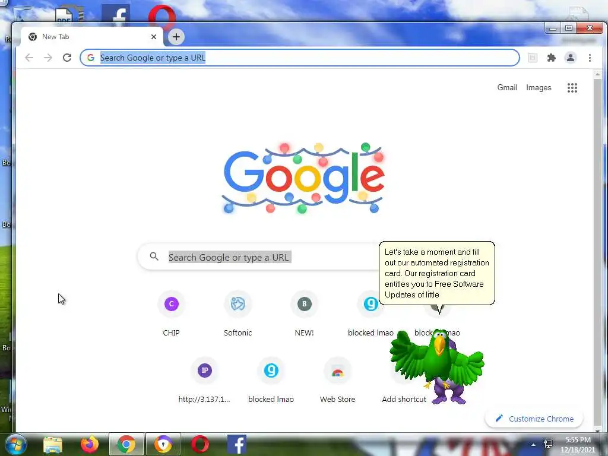Click the magnifier icon in search box
608x456 pixels.
pyautogui.click(x=154, y=256)
